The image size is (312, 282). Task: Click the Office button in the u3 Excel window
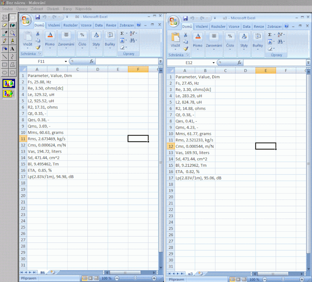[x=173, y=21]
